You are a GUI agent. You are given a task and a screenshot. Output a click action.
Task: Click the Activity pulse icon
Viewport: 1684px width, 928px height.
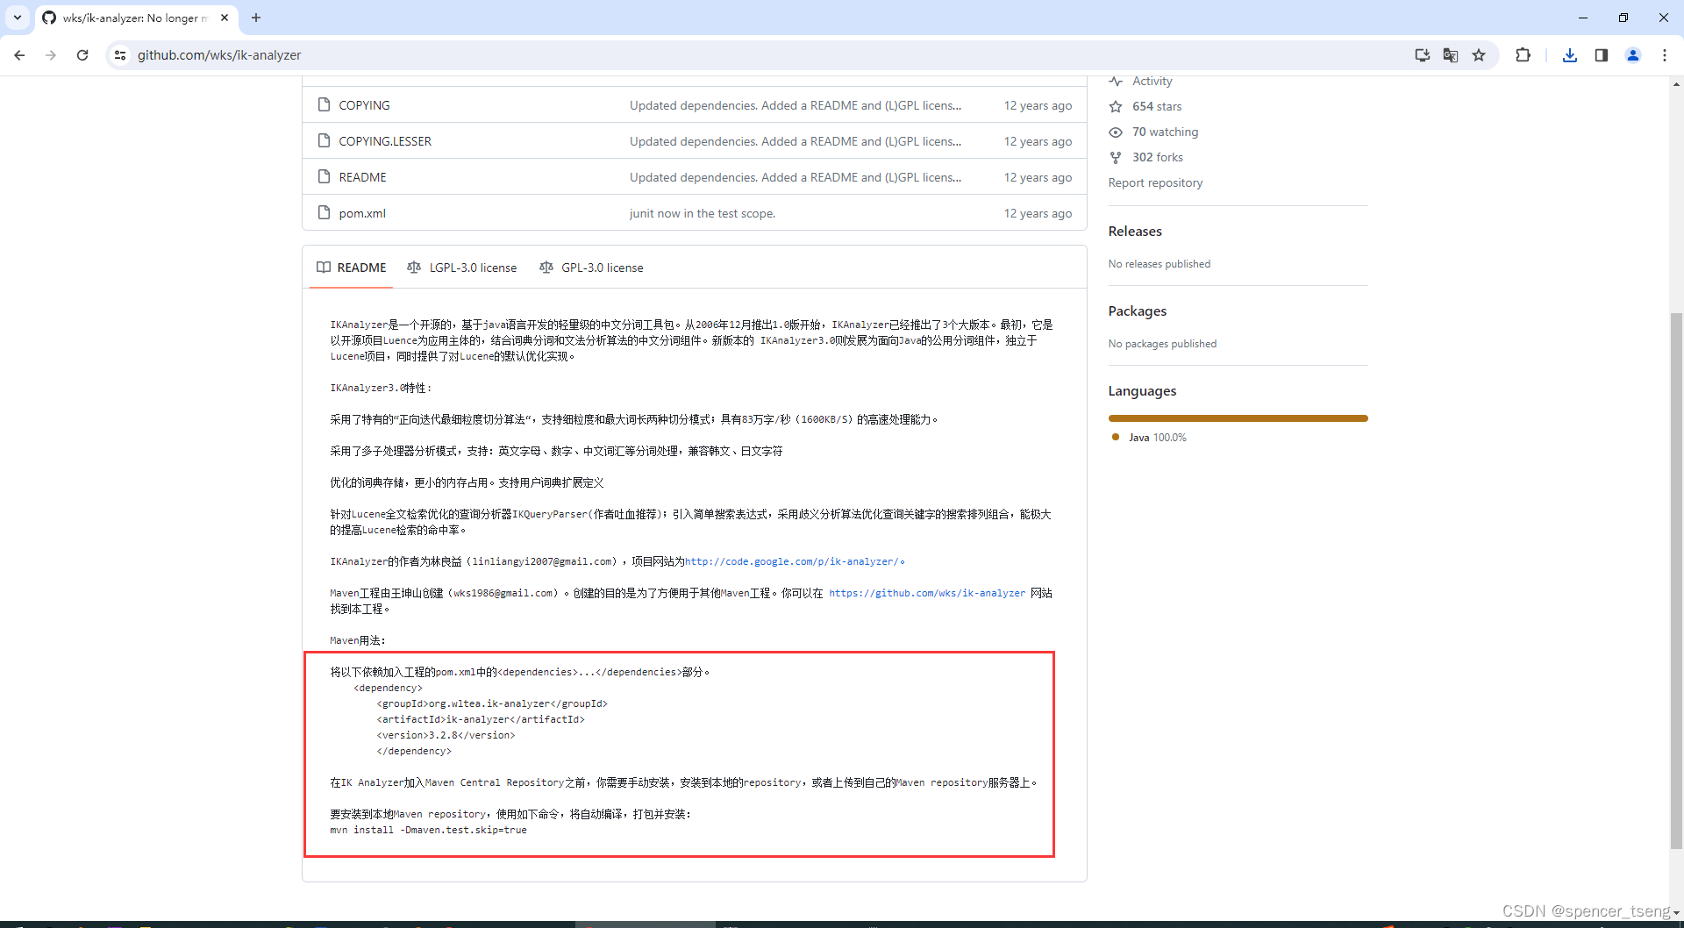[1116, 81]
